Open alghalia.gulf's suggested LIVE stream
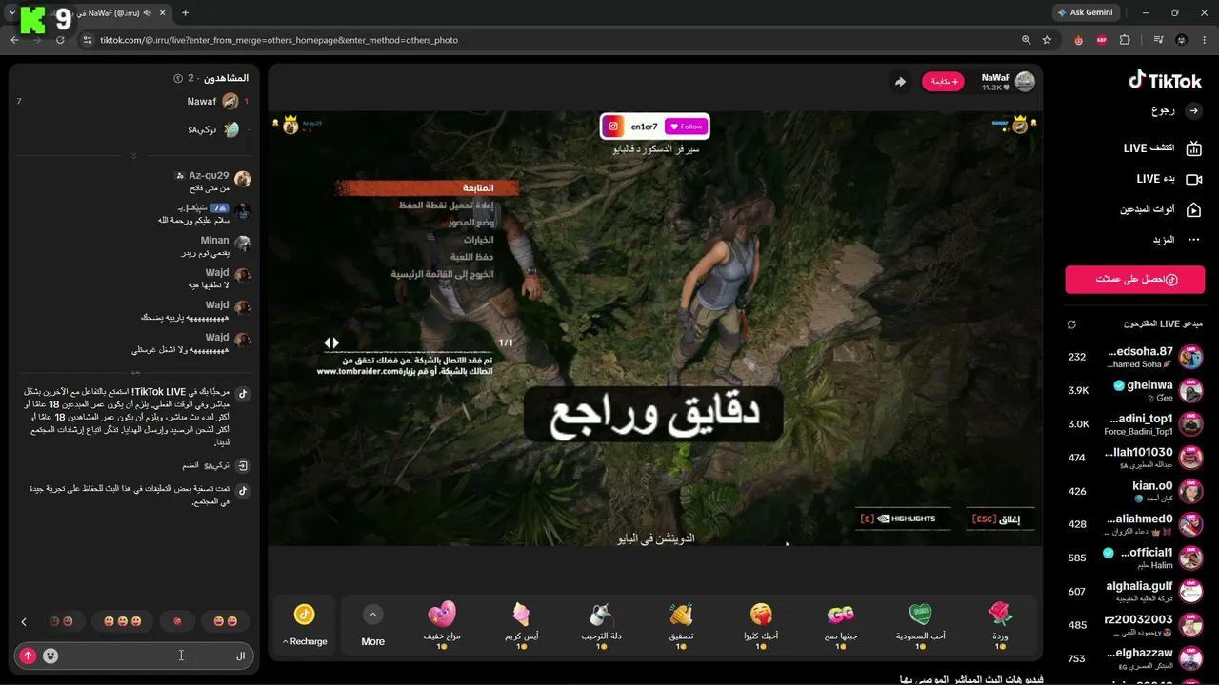 click(1134, 592)
